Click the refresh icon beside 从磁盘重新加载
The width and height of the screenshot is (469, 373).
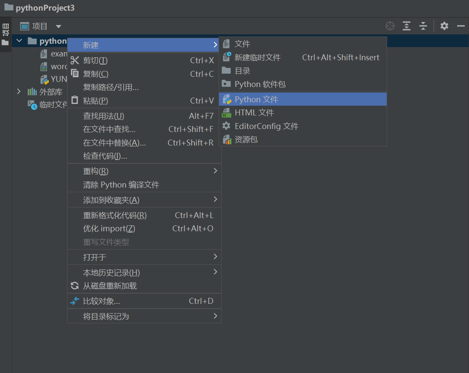tap(75, 286)
